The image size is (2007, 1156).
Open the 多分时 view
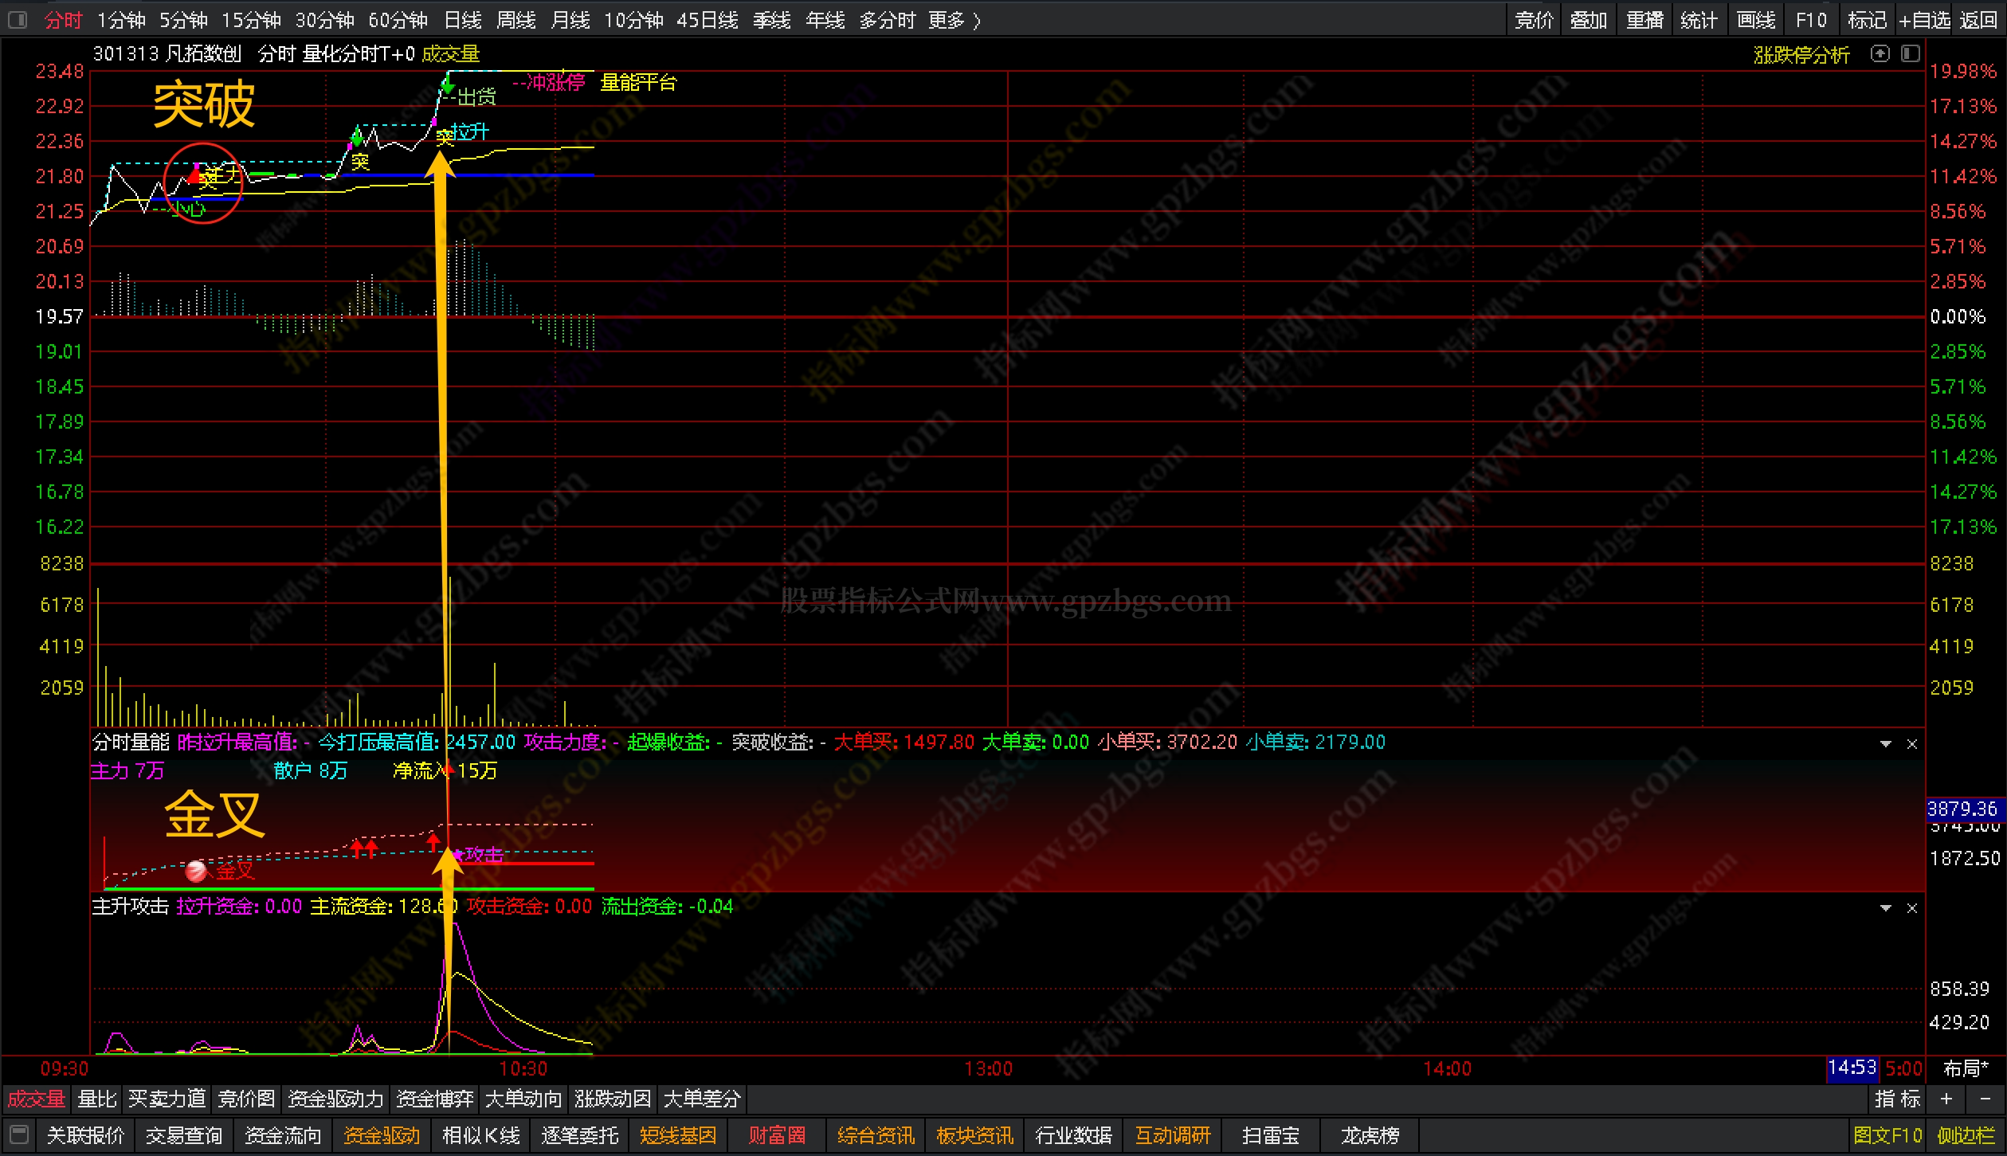pyautogui.click(x=888, y=20)
